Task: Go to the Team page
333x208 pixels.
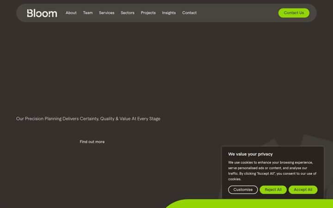Action: pyautogui.click(x=88, y=13)
